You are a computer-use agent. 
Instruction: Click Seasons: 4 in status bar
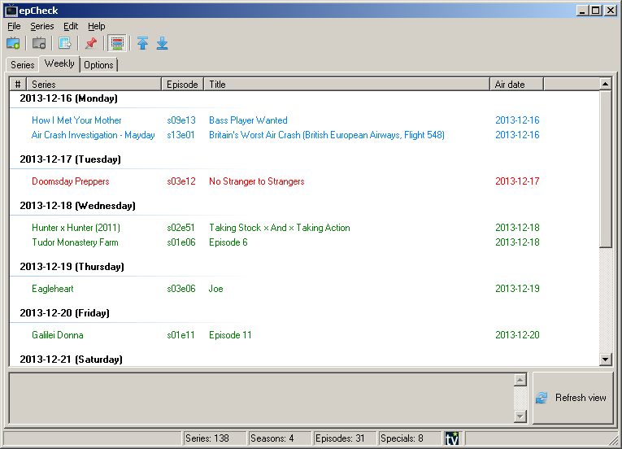click(272, 438)
